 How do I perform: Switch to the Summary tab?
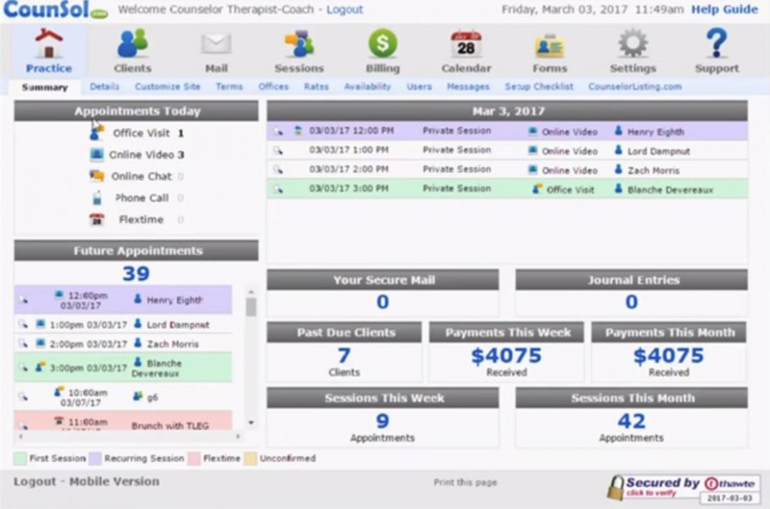pyautogui.click(x=46, y=86)
